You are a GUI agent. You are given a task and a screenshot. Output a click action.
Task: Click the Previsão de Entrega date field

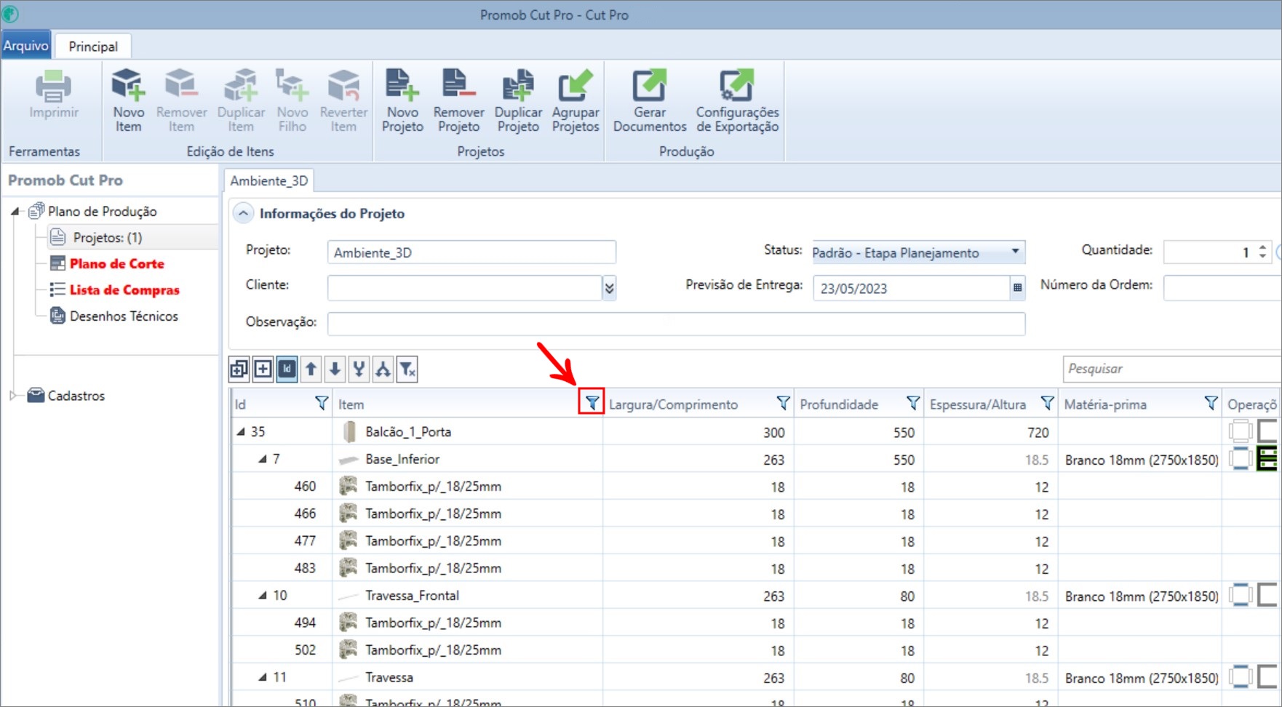tap(912, 288)
